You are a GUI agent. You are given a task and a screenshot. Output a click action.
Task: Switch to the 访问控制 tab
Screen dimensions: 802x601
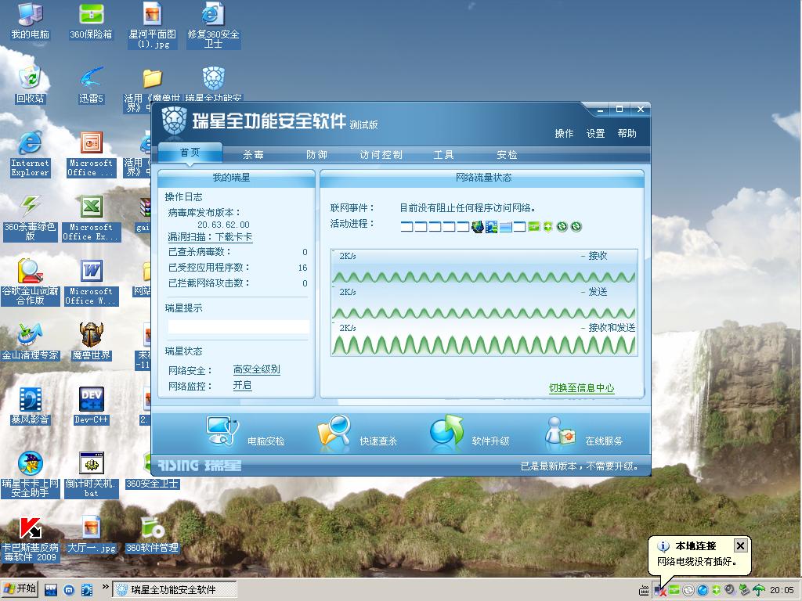pyautogui.click(x=381, y=154)
